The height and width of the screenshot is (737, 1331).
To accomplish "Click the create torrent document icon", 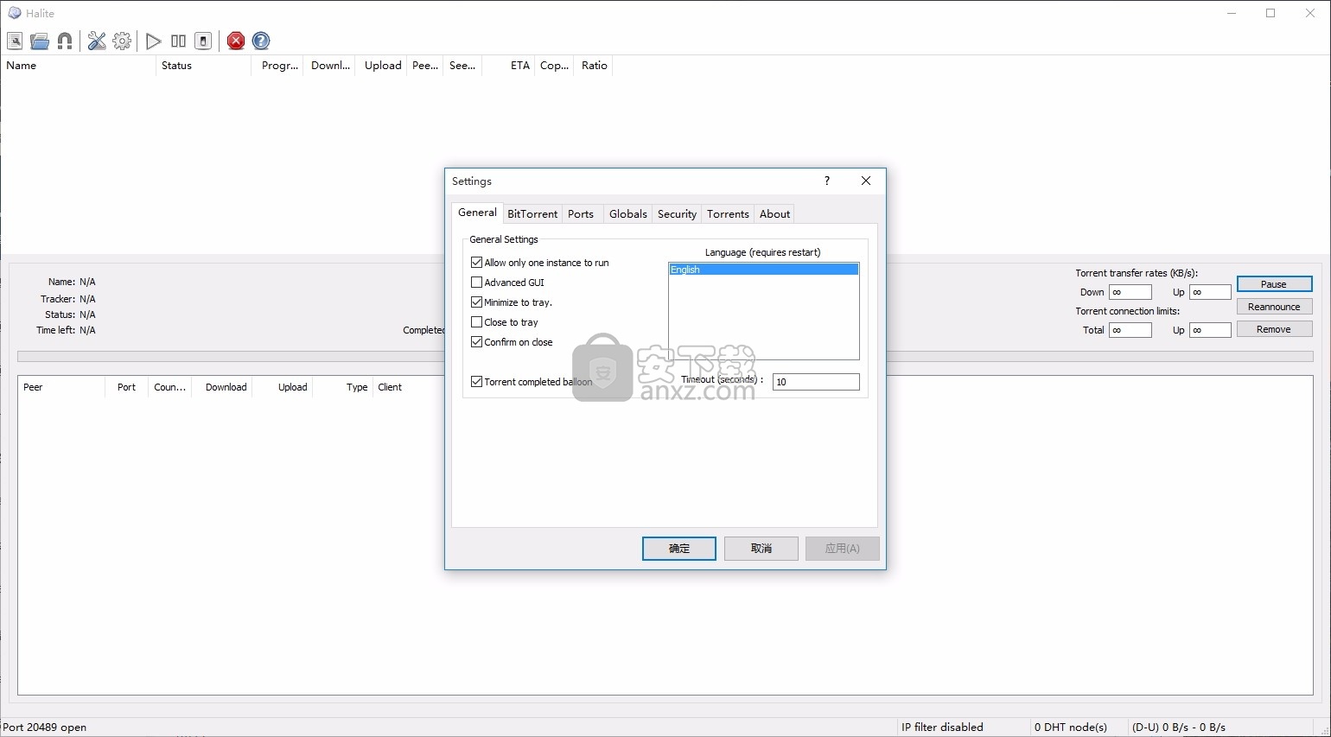I will coord(15,41).
